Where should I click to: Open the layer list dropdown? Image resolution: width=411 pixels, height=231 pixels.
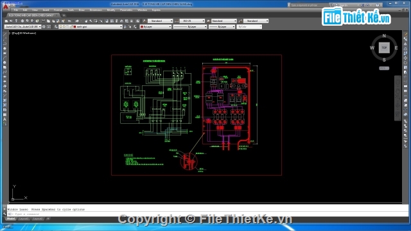91,27
